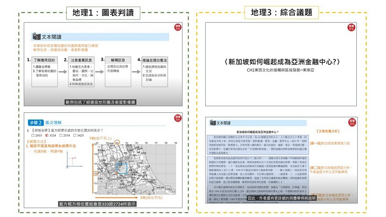Click the Y軸(由下而上) label
Image resolution: width=386 pixels, height=217 pixels.
point(100,138)
